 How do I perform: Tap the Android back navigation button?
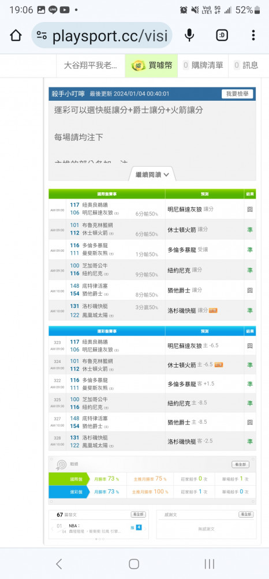click(x=59, y=564)
